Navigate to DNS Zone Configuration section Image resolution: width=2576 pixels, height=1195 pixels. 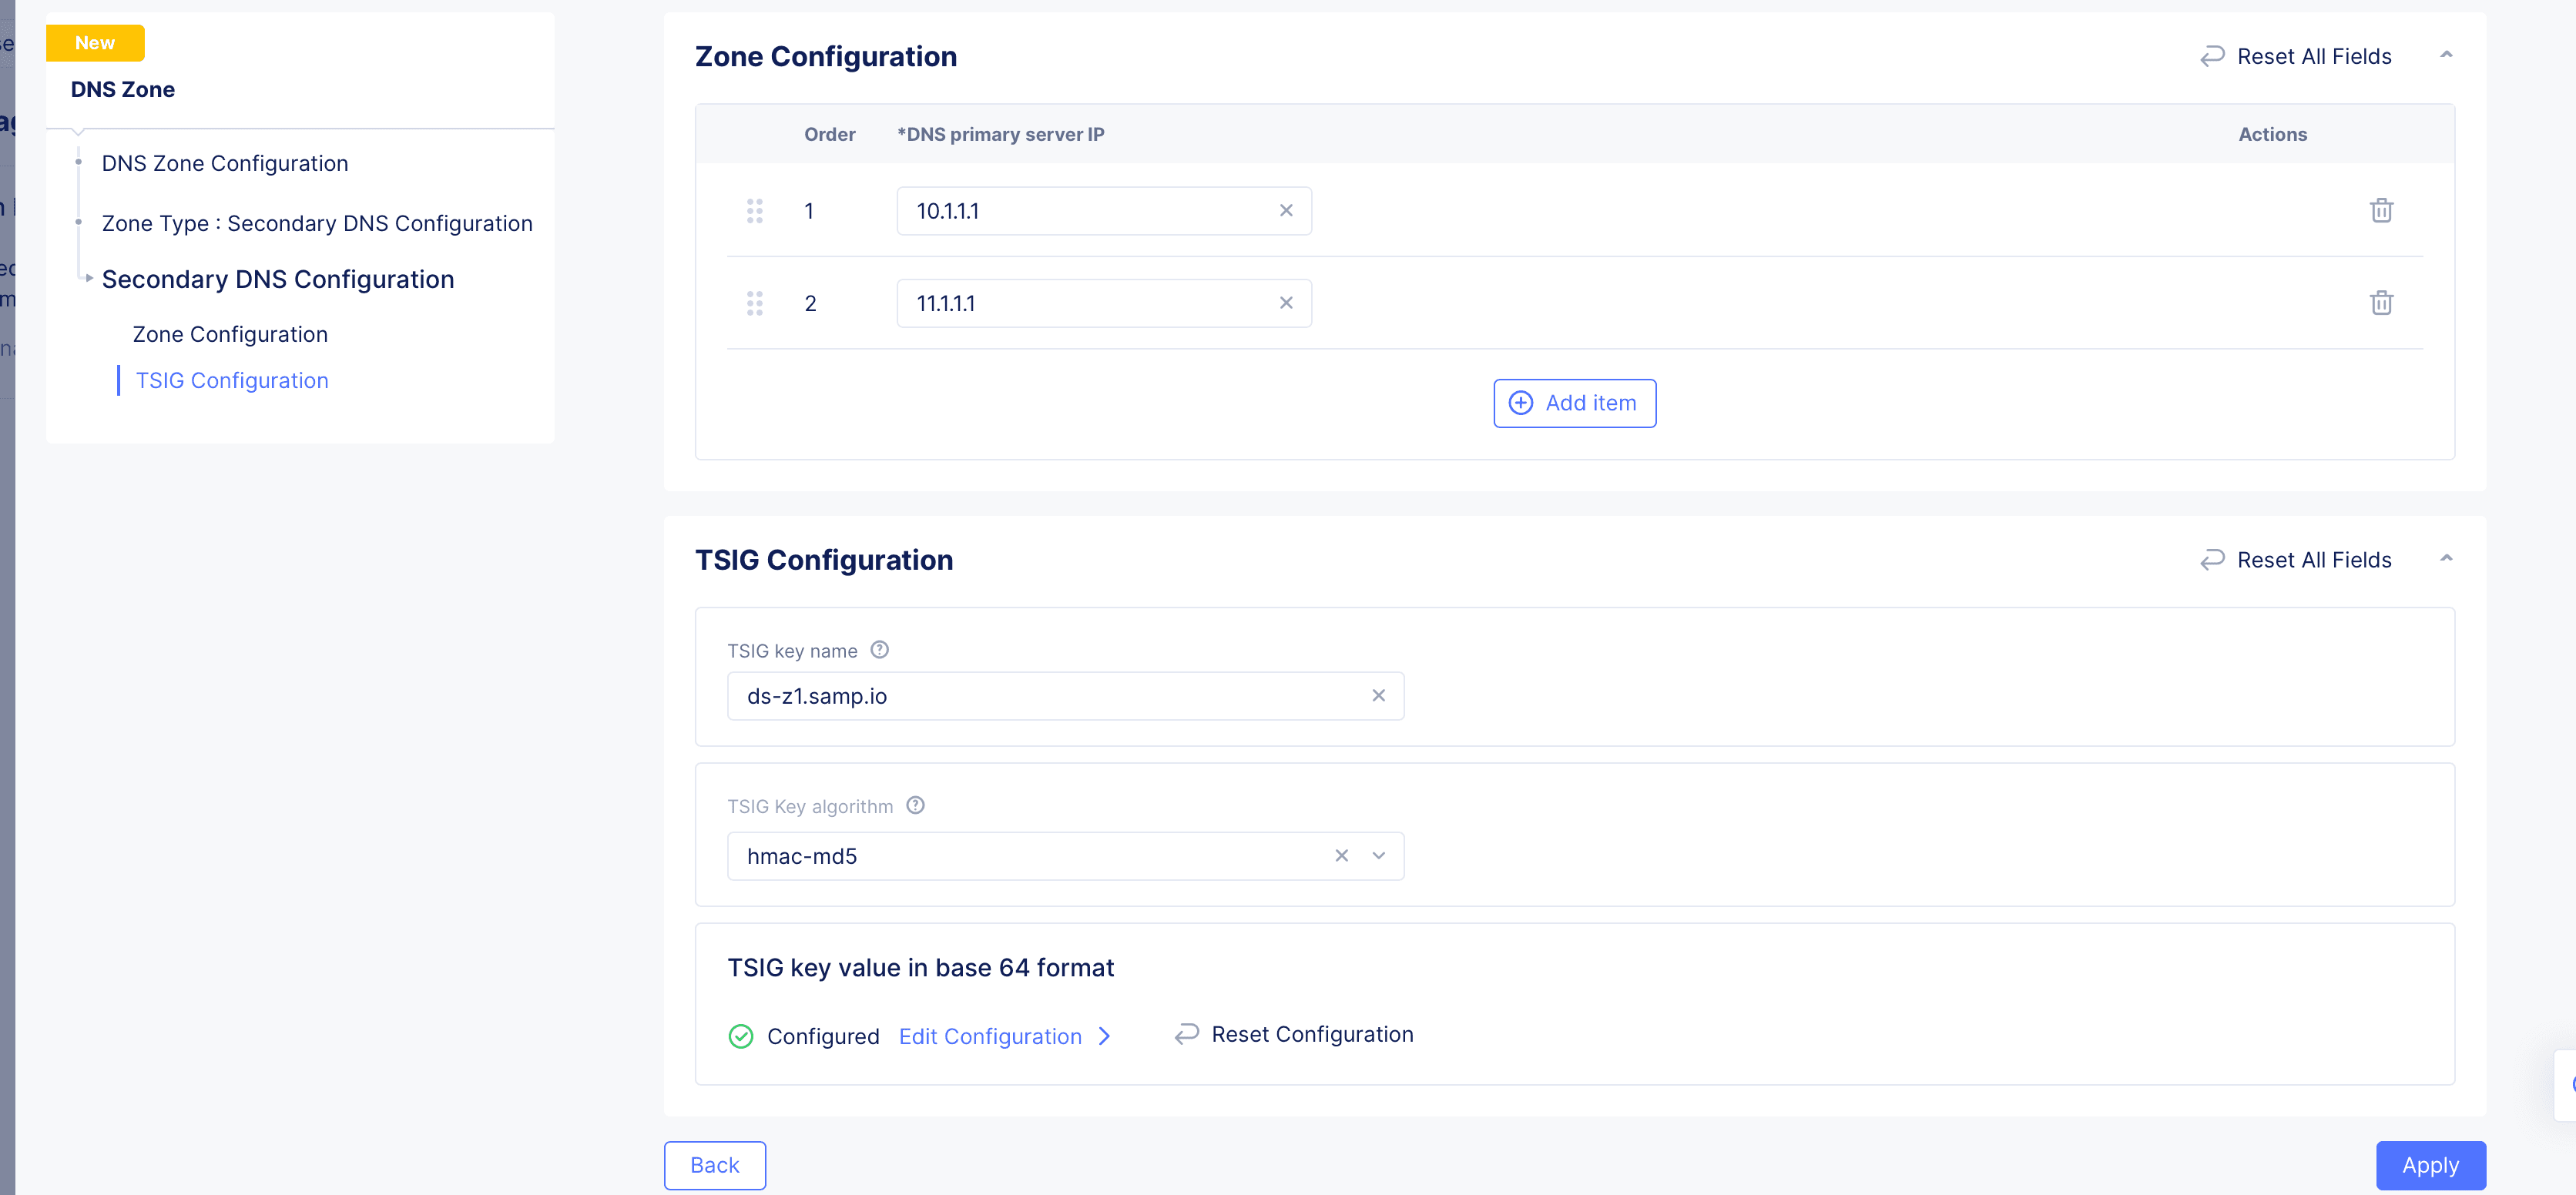coord(225,162)
